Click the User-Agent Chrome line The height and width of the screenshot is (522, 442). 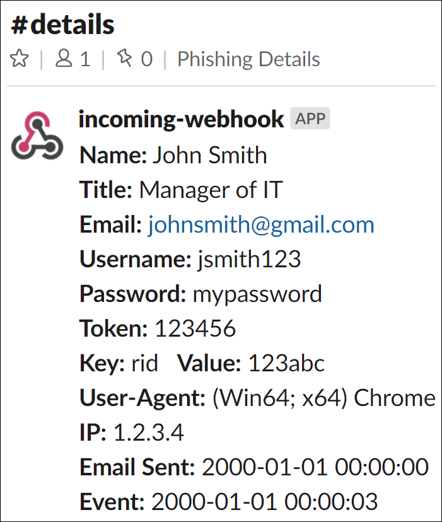pyautogui.click(x=257, y=398)
